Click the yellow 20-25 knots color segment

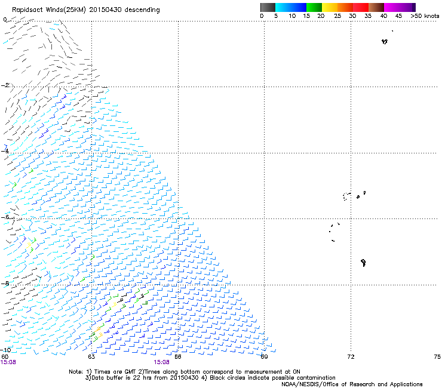[330, 7]
